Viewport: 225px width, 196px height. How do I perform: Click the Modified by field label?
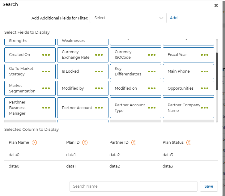pyautogui.click(x=73, y=88)
